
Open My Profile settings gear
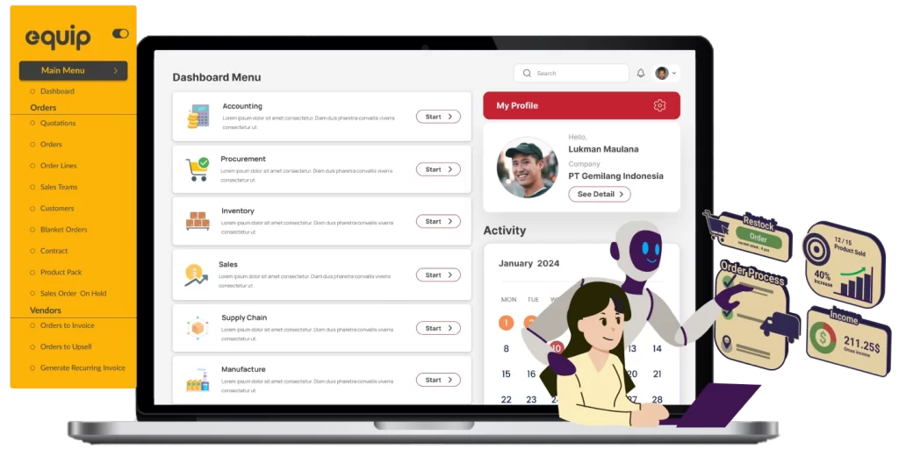click(x=659, y=106)
